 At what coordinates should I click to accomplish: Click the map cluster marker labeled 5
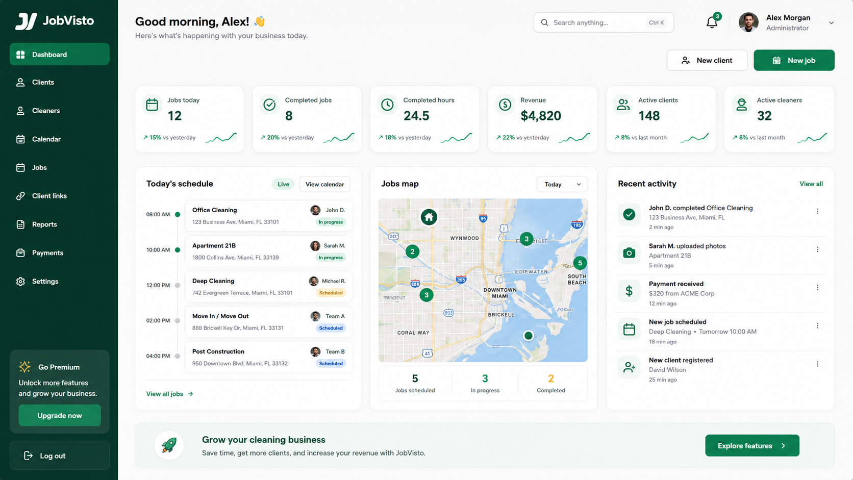[580, 263]
